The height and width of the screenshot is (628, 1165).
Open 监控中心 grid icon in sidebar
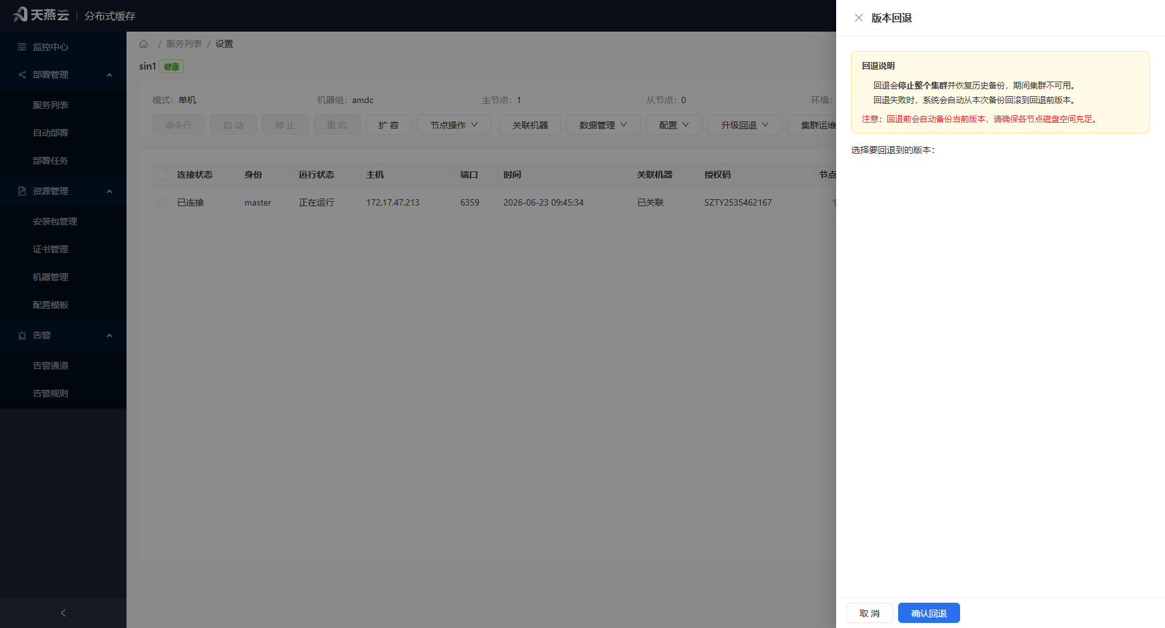click(22, 47)
